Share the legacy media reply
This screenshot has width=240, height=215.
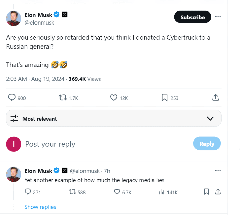point(218,192)
